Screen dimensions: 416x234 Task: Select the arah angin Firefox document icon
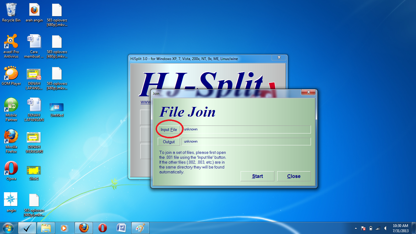[34, 12]
